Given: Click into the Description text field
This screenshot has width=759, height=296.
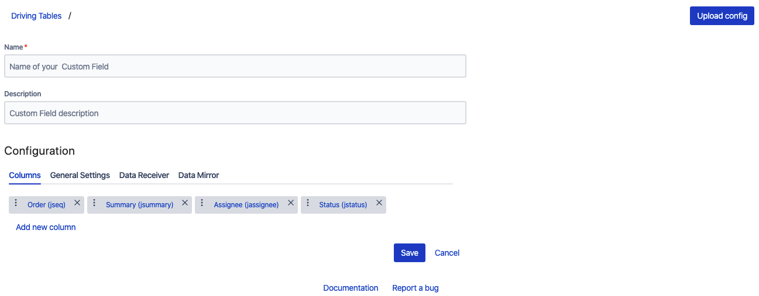Looking at the screenshot, I should click(235, 113).
